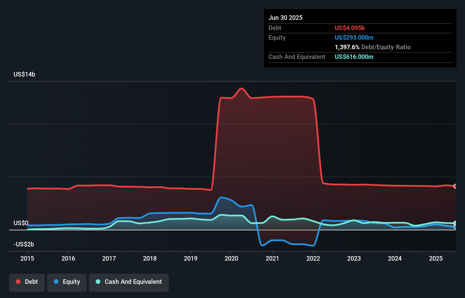Click the Equity row label in tooltip

(x=277, y=37)
